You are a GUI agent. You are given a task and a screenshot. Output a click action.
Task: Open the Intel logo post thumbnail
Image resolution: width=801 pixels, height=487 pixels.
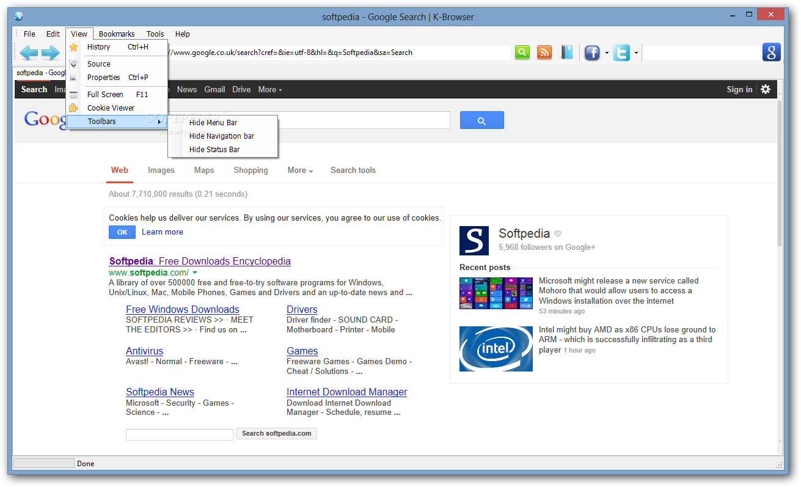496,349
